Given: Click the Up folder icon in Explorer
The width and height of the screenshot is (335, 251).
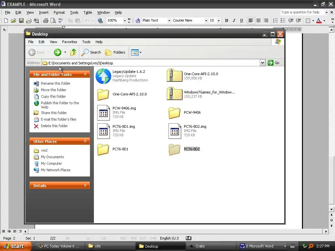Looking at the screenshot, I should 73,52.
